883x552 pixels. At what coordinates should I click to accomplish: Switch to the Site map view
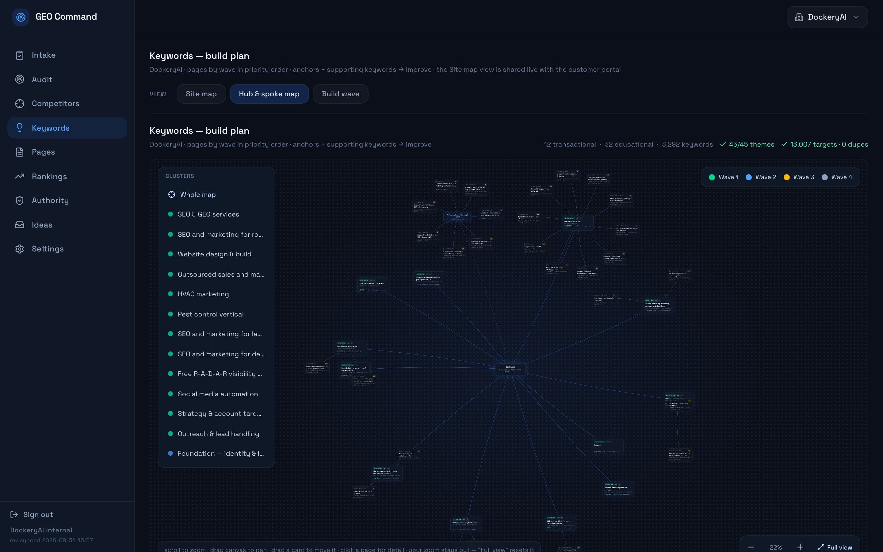tap(201, 94)
